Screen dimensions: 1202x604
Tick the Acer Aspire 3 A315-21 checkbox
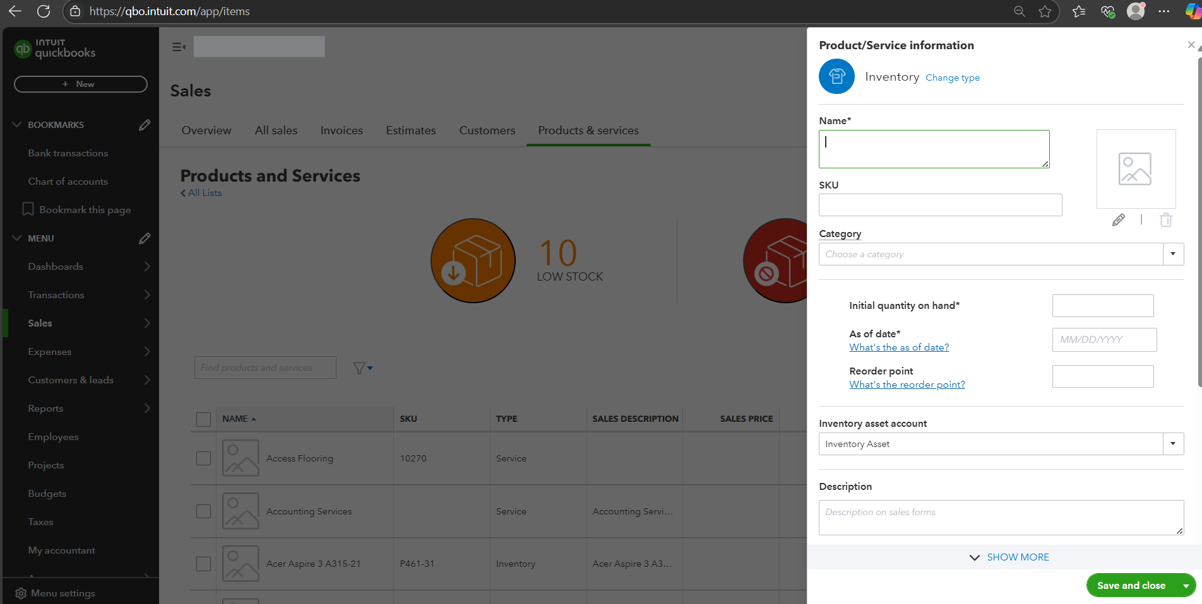[x=203, y=564]
